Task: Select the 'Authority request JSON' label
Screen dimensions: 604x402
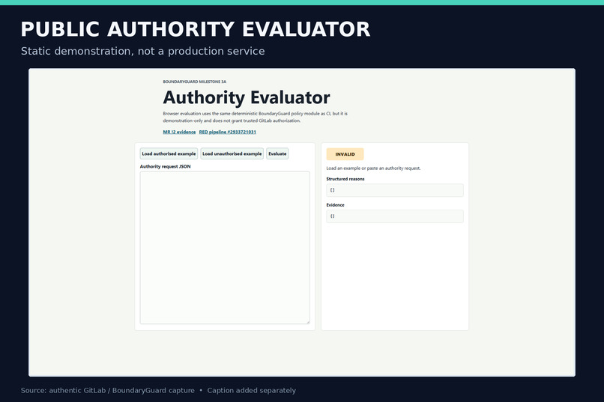Action: click(166, 167)
